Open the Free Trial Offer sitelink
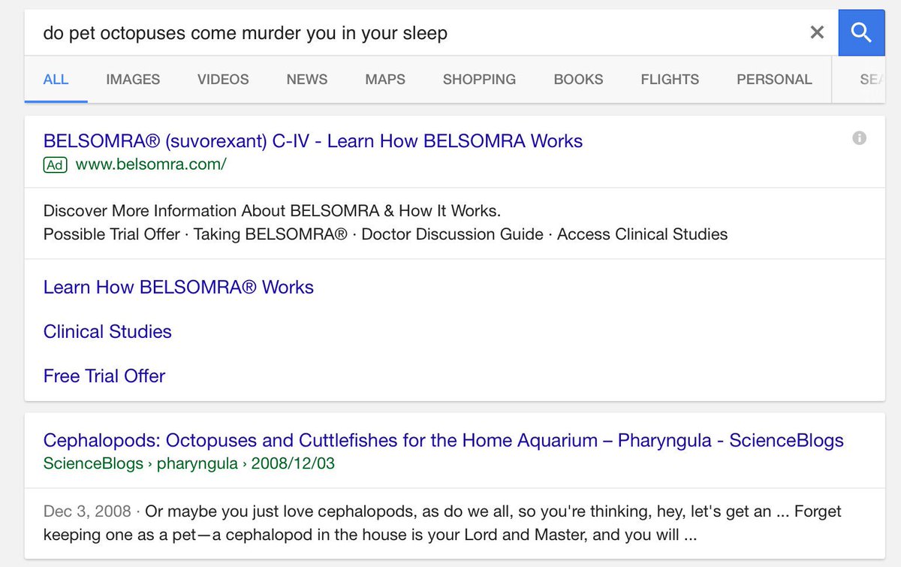The image size is (901, 567). (104, 375)
